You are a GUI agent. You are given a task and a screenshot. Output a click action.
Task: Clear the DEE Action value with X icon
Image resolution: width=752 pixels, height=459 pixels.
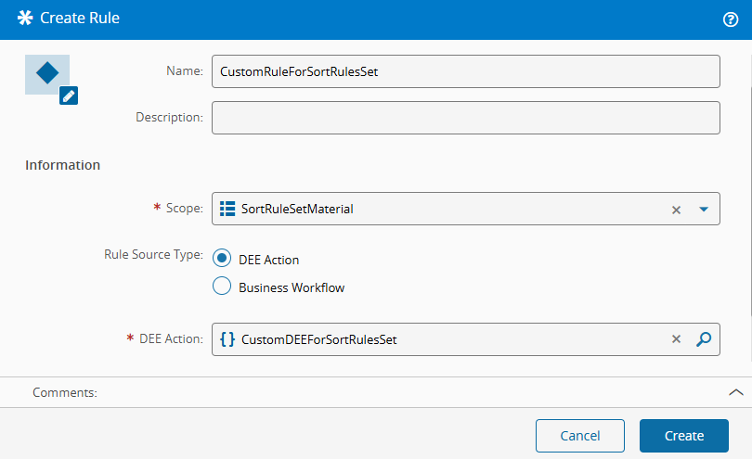point(677,339)
